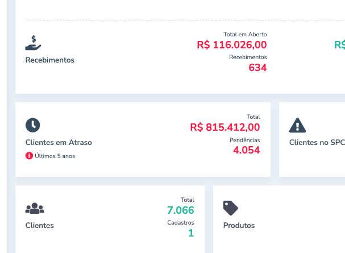The image size is (345, 253).
Task: Open the Clientes card title
Action: tap(40, 225)
